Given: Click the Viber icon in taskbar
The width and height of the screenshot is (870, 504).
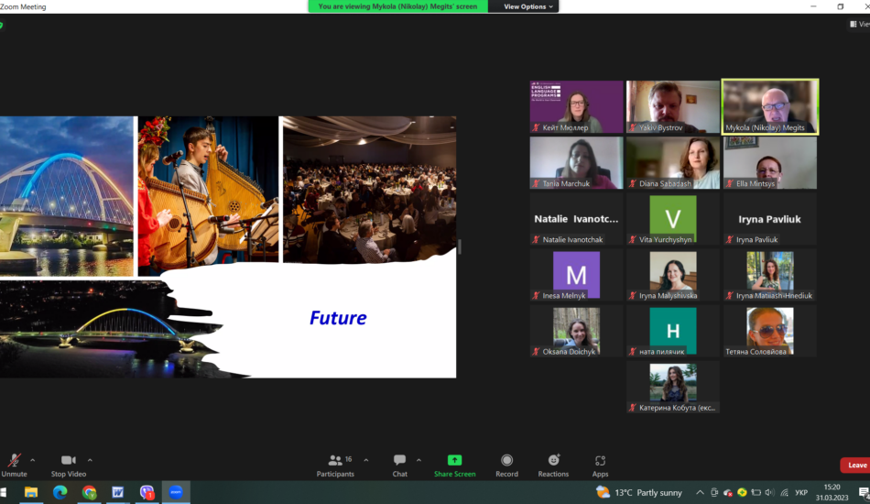Looking at the screenshot, I should click(x=147, y=492).
